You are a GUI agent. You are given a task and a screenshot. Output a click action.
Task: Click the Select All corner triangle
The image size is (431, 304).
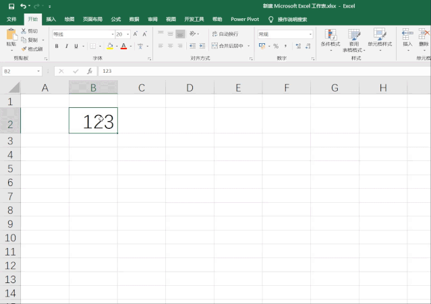click(x=14, y=88)
